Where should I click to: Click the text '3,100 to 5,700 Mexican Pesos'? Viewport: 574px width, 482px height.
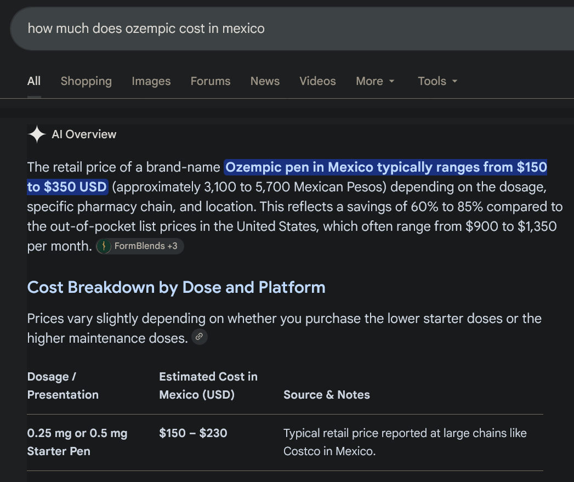(x=293, y=187)
